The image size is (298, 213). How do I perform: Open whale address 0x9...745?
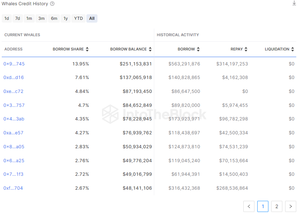pyautogui.click(x=14, y=64)
